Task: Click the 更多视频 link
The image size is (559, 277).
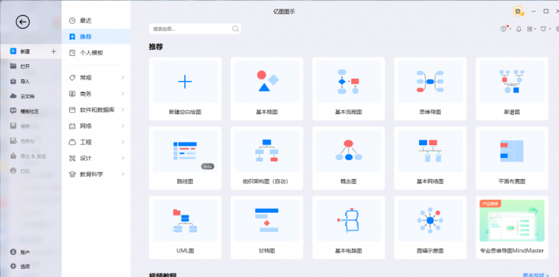Action: coord(536,275)
